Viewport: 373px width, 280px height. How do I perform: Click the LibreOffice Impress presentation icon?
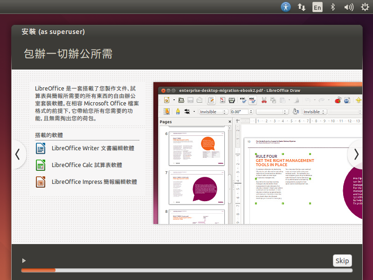41,182
